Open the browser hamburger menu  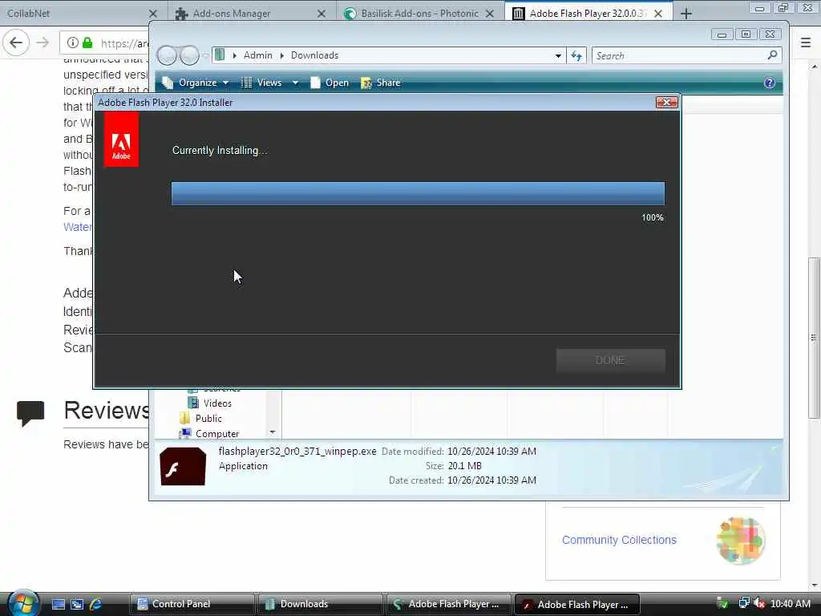806,43
